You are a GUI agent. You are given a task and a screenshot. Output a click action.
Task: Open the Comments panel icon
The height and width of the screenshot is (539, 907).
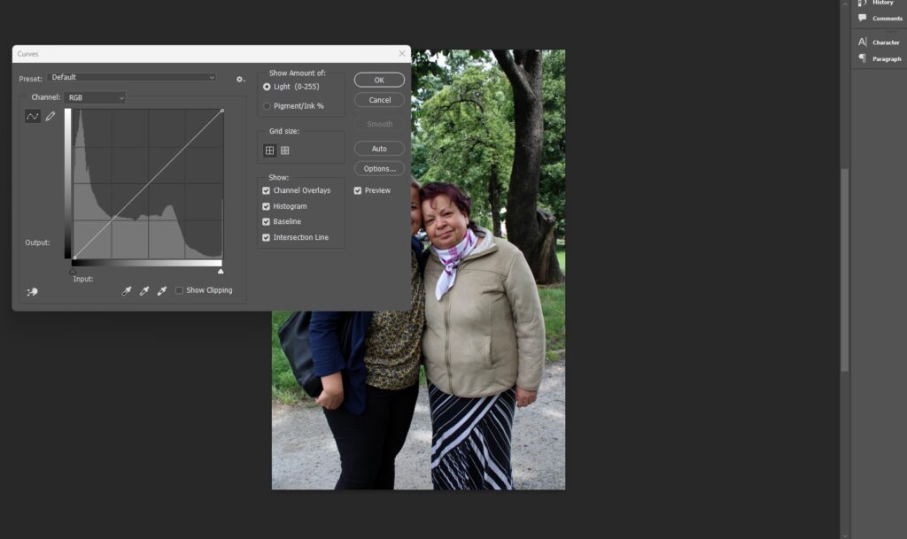pyautogui.click(x=863, y=18)
